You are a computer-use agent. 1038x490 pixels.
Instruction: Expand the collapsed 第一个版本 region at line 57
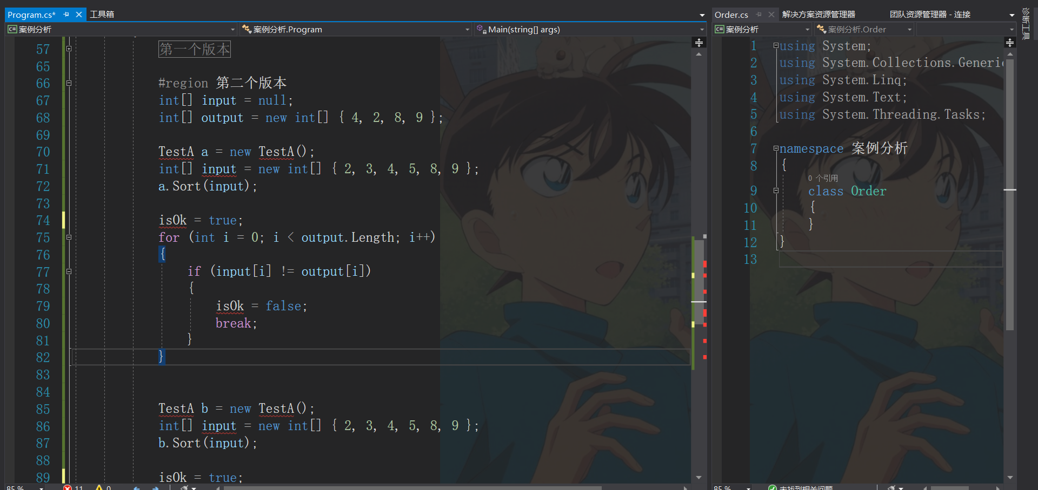tap(69, 49)
